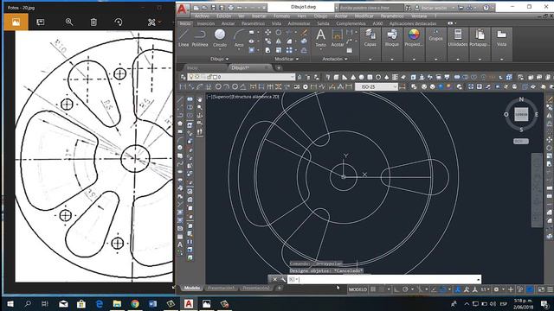Image resolution: width=554 pixels, height=311 pixels.
Task: Click the delete trash icon in Photos
Action: click(93, 22)
